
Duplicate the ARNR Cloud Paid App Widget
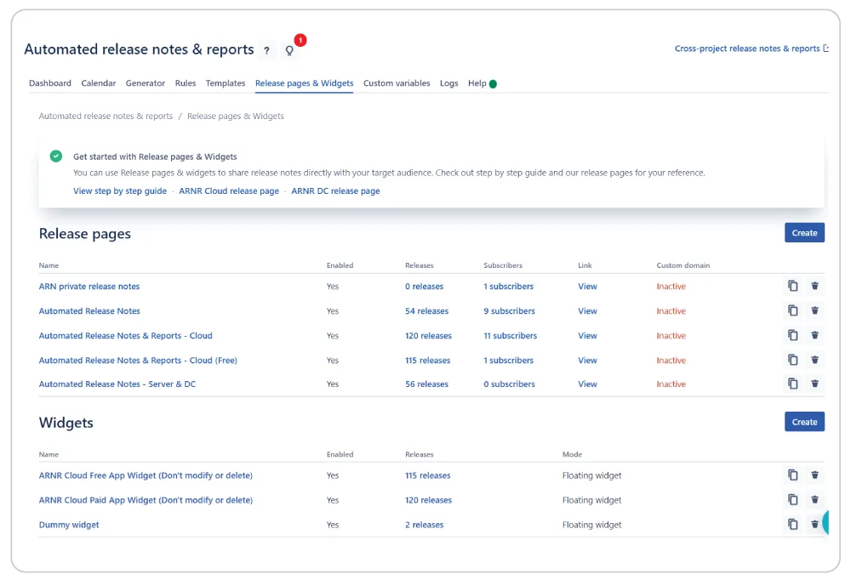pyautogui.click(x=792, y=499)
